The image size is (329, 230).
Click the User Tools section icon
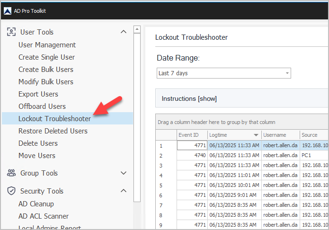pos(11,32)
